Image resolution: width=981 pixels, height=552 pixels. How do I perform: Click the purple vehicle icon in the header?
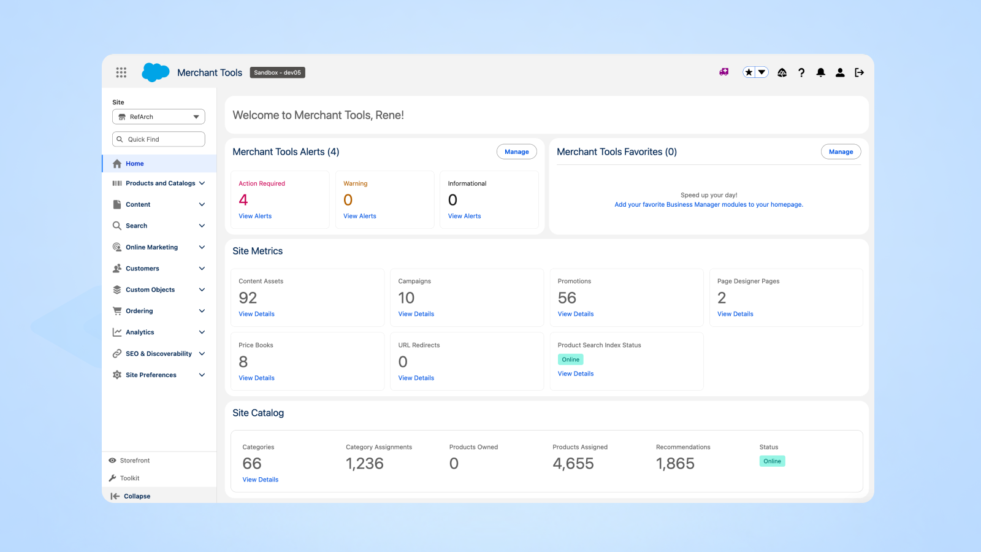(723, 72)
